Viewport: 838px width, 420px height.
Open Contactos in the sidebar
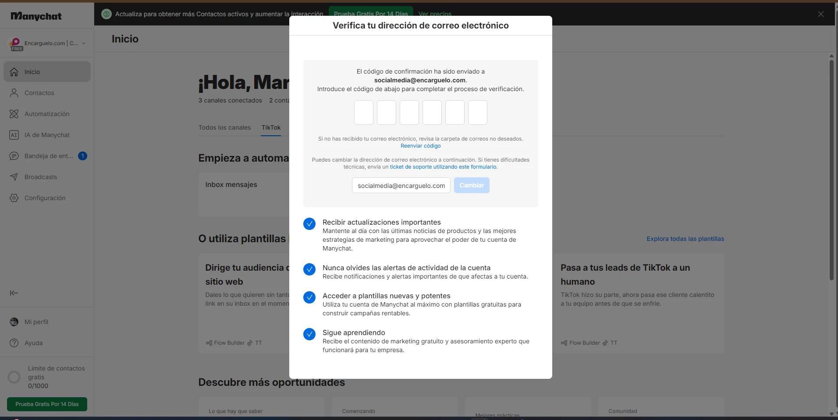[x=47, y=93]
